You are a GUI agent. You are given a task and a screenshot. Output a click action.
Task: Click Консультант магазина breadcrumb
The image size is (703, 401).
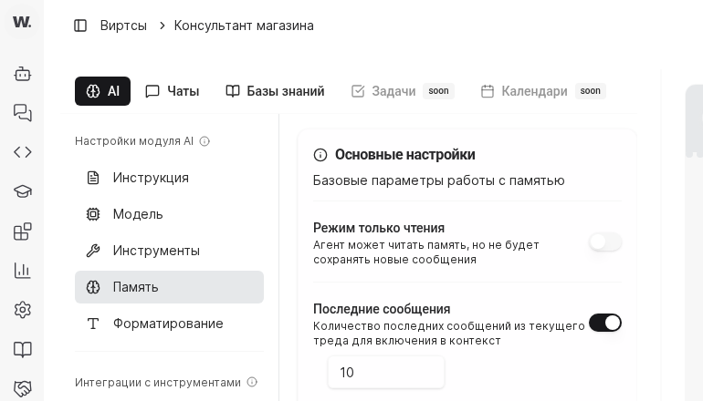[x=244, y=26]
